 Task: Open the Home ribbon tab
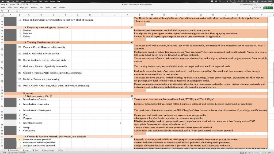[x=3, y=8]
